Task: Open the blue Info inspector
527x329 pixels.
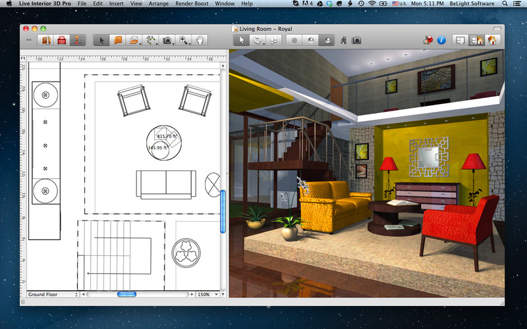Action: tap(441, 40)
